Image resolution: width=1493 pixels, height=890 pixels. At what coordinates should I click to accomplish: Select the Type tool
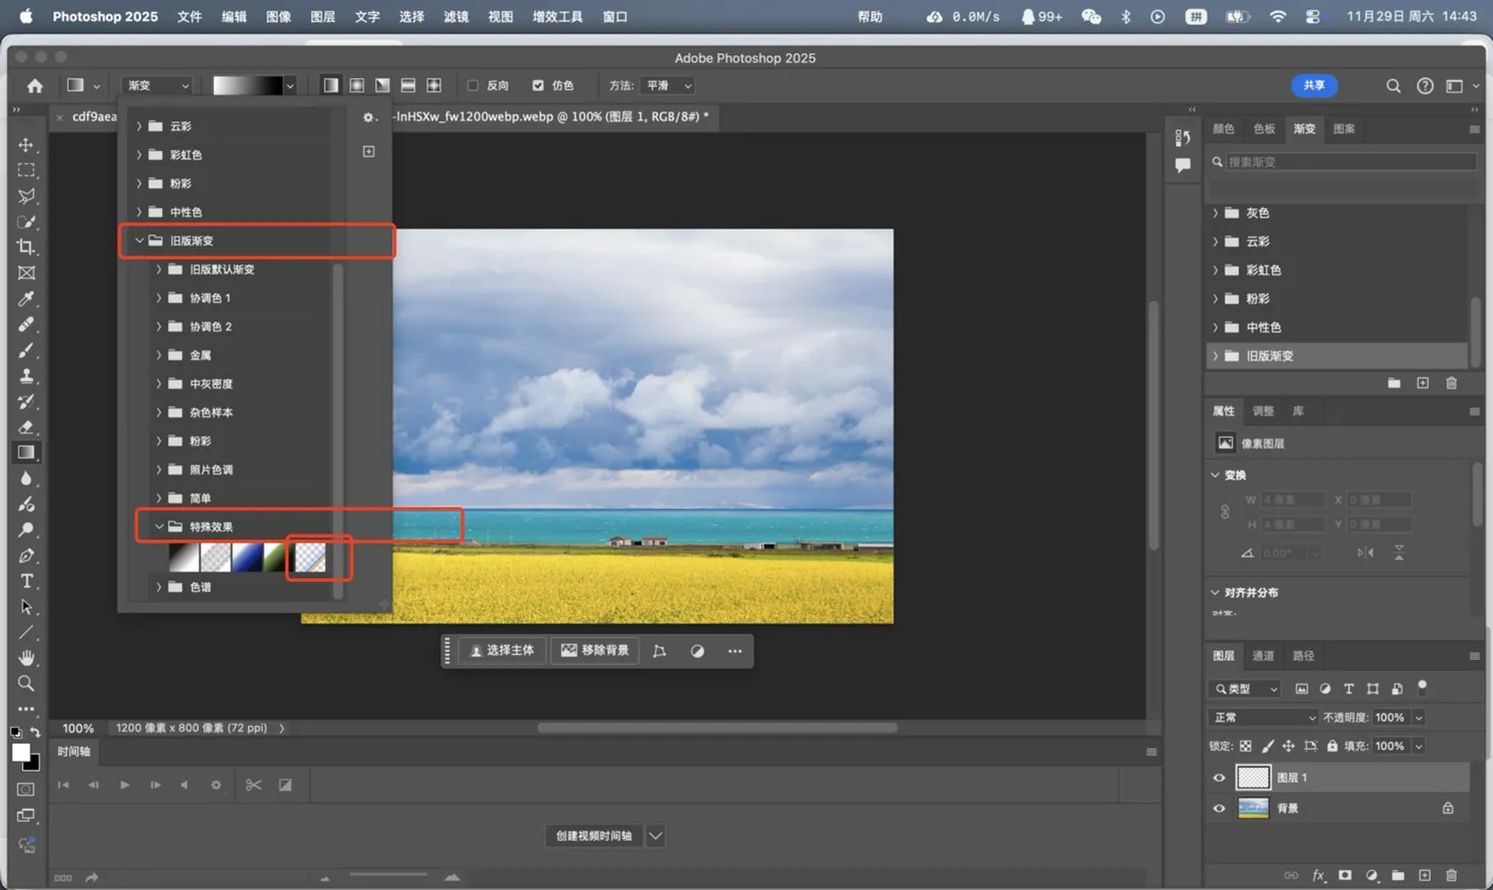[x=27, y=581]
